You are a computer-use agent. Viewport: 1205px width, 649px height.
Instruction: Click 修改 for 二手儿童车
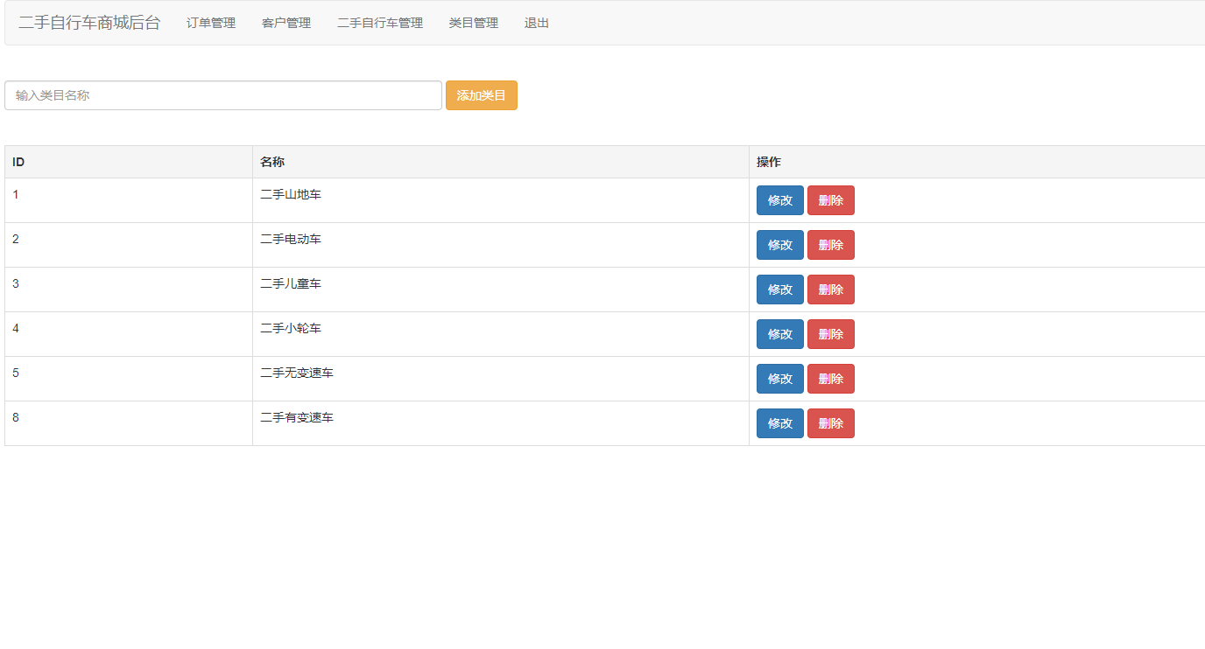click(x=779, y=290)
